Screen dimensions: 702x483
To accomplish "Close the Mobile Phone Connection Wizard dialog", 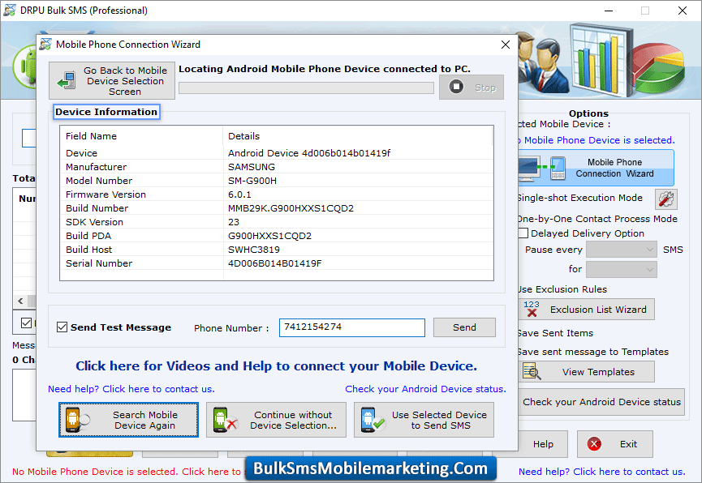I will click(x=506, y=45).
